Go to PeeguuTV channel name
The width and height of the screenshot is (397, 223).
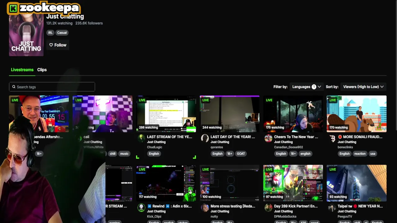click(x=345, y=216)
